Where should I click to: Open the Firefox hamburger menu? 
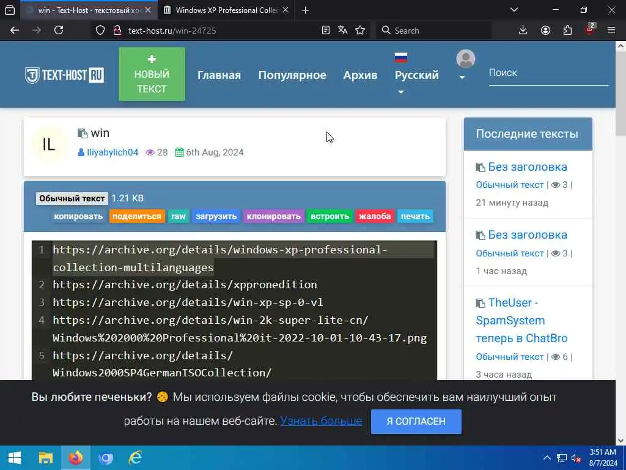pos(611,31)
